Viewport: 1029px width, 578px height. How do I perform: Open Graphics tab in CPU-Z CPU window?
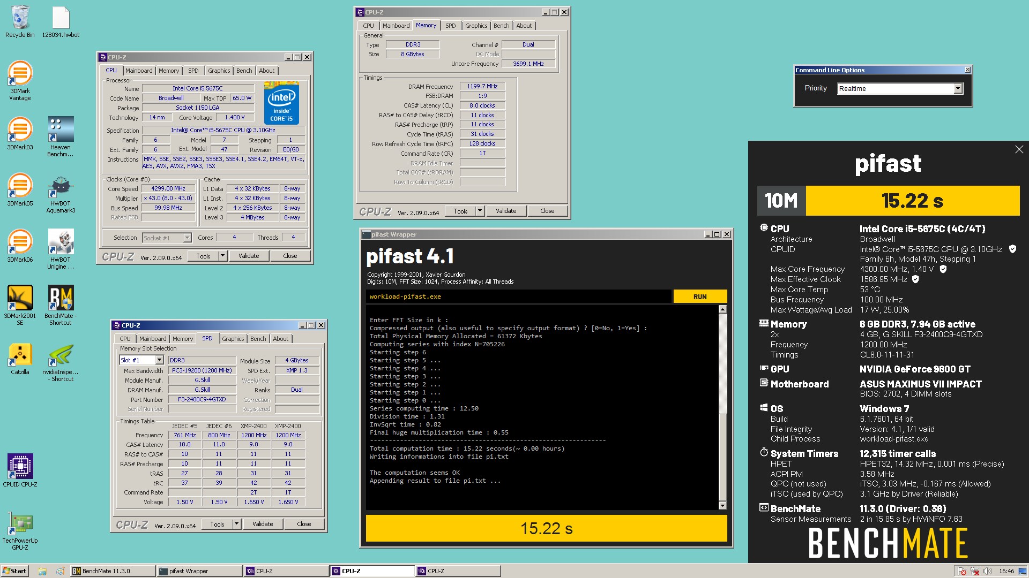[219, 71]
